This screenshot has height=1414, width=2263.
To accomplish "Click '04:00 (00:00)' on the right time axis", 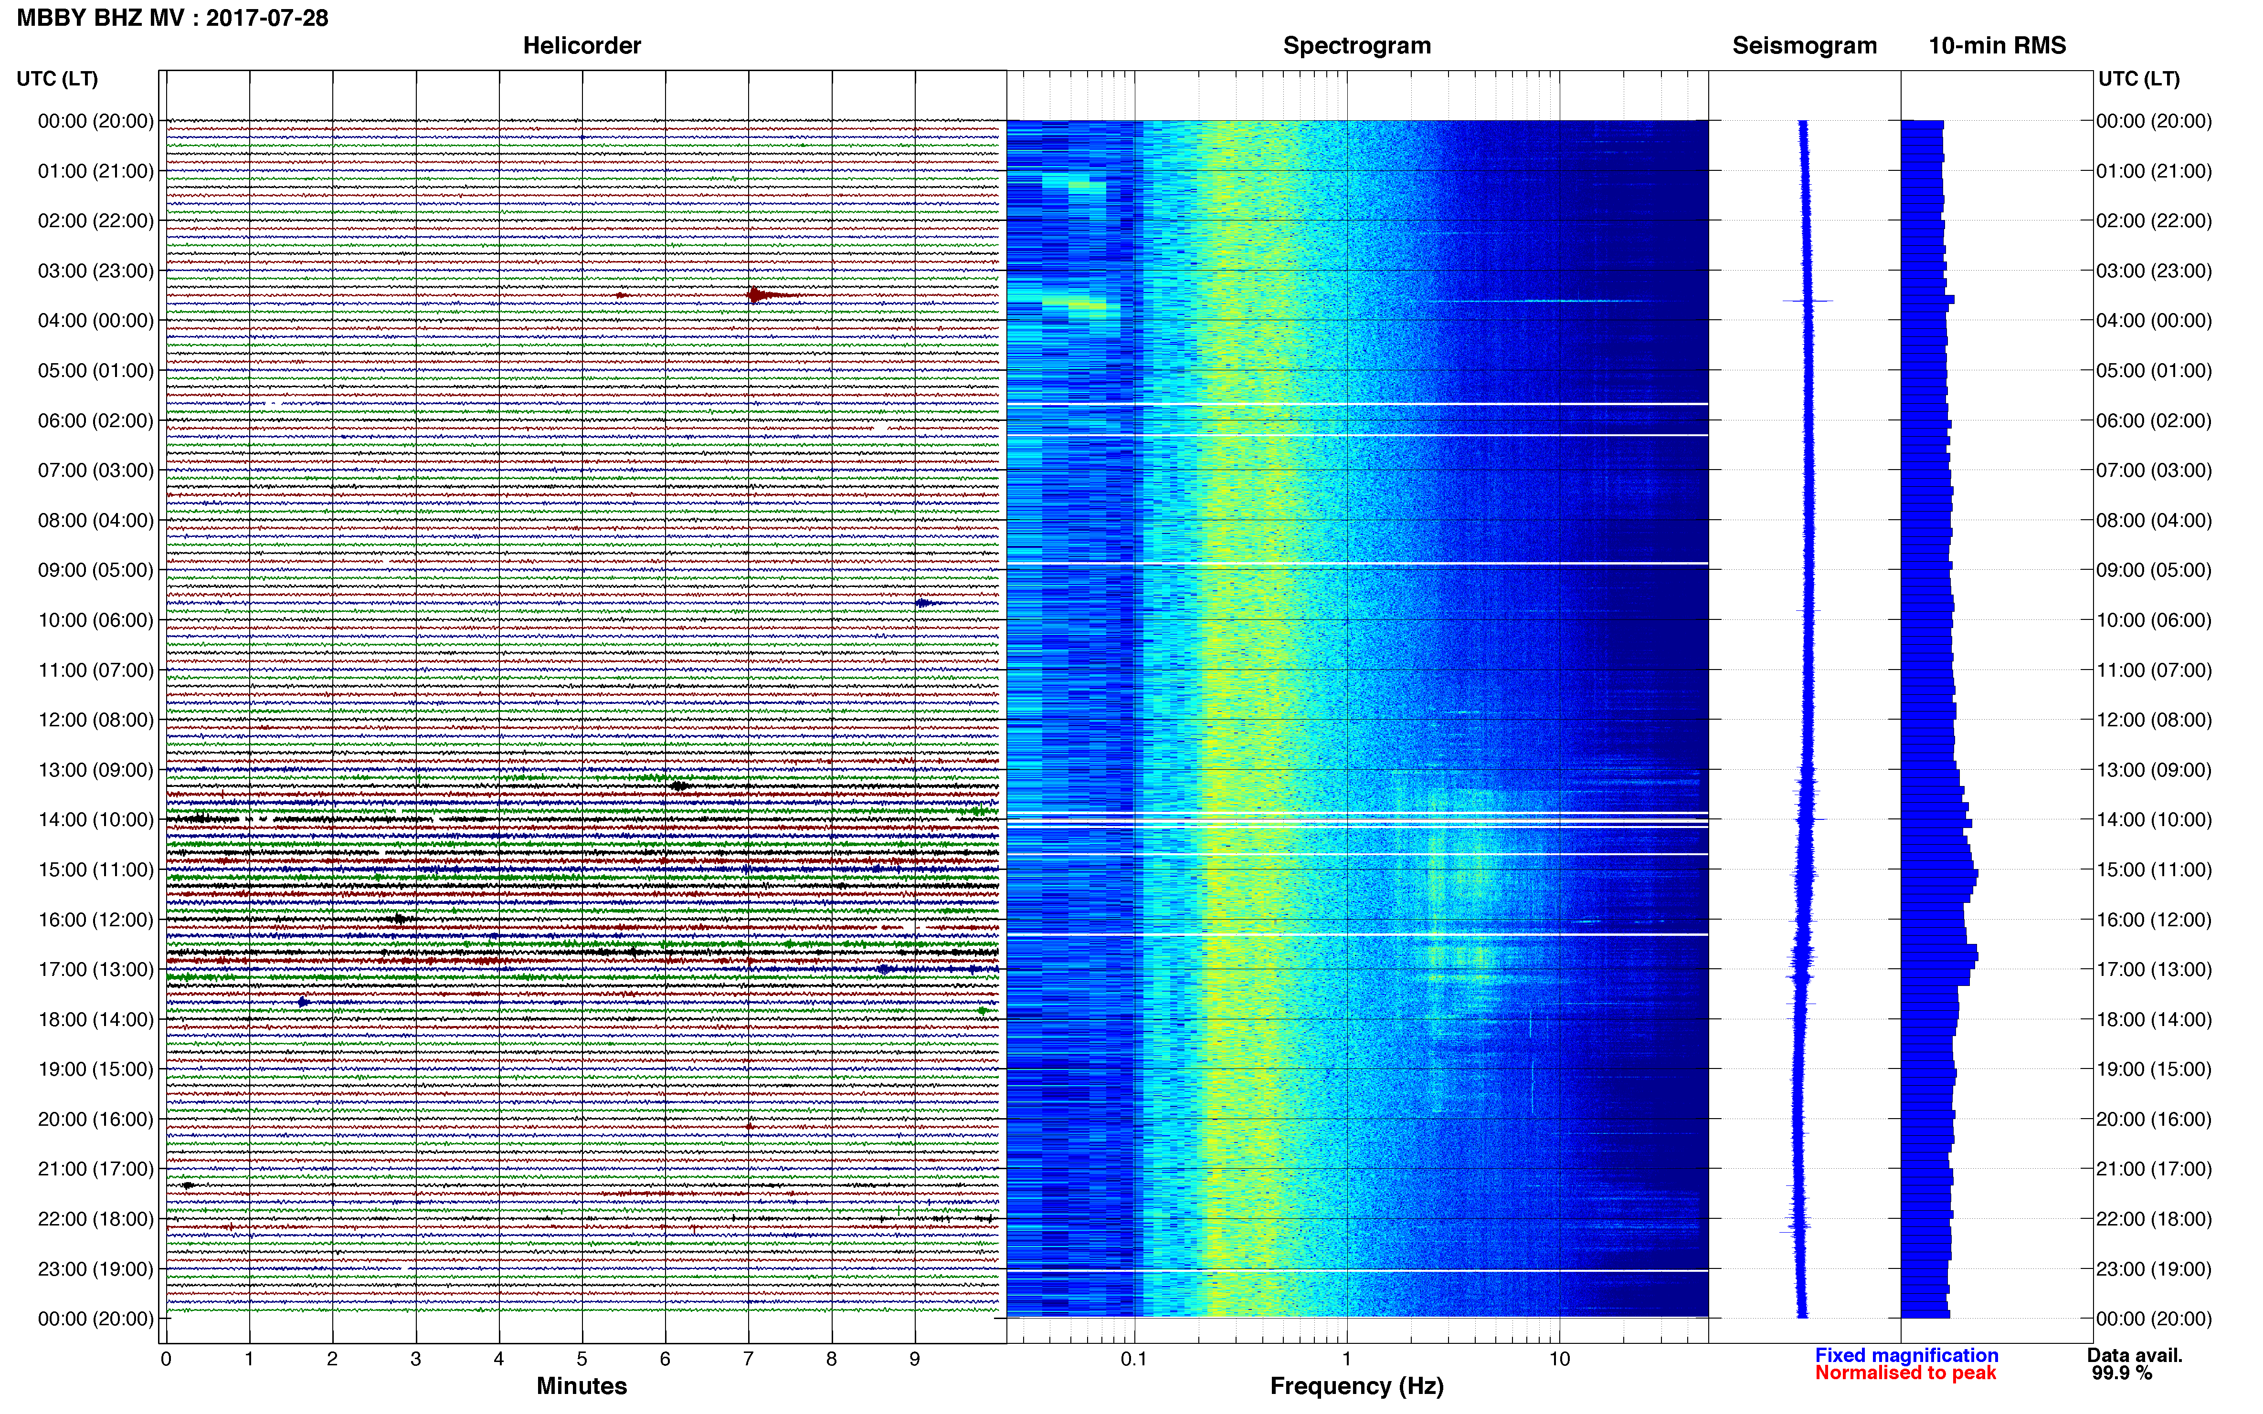I will click(x=2154, y=321).
